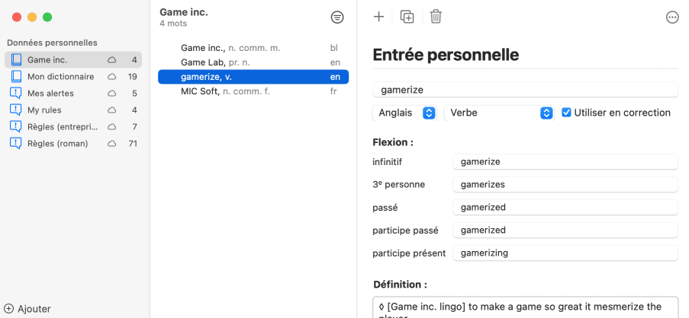The width and height of the screenshot is (689, 318).
Task: Select My rules in sidebar
Action: pos(73,110)
